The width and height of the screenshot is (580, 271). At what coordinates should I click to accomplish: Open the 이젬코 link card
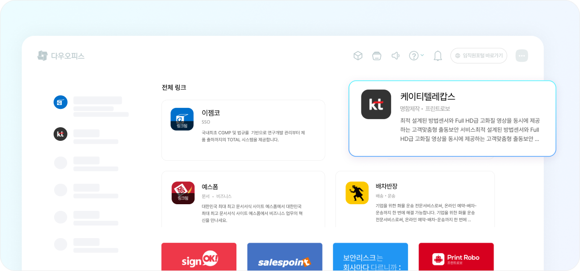(x=243, y=130)
